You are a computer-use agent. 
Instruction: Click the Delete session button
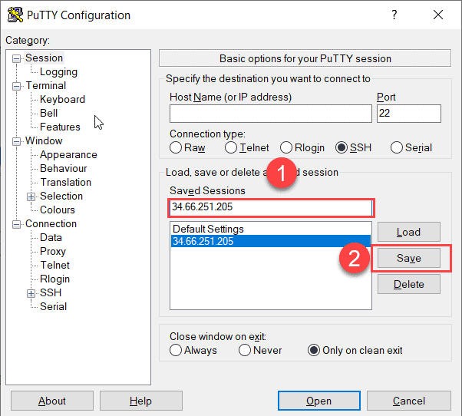(409, 284)
